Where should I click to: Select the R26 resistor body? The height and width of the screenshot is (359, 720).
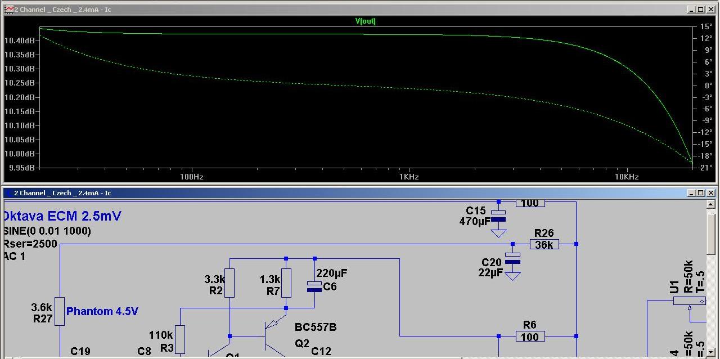pyautogui.click(x=544, y=244)
